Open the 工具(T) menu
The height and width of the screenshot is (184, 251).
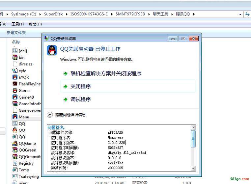17,24
